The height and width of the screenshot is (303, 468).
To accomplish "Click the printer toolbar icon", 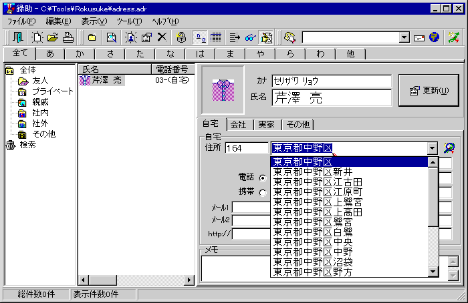I will [x=68, y=37].
